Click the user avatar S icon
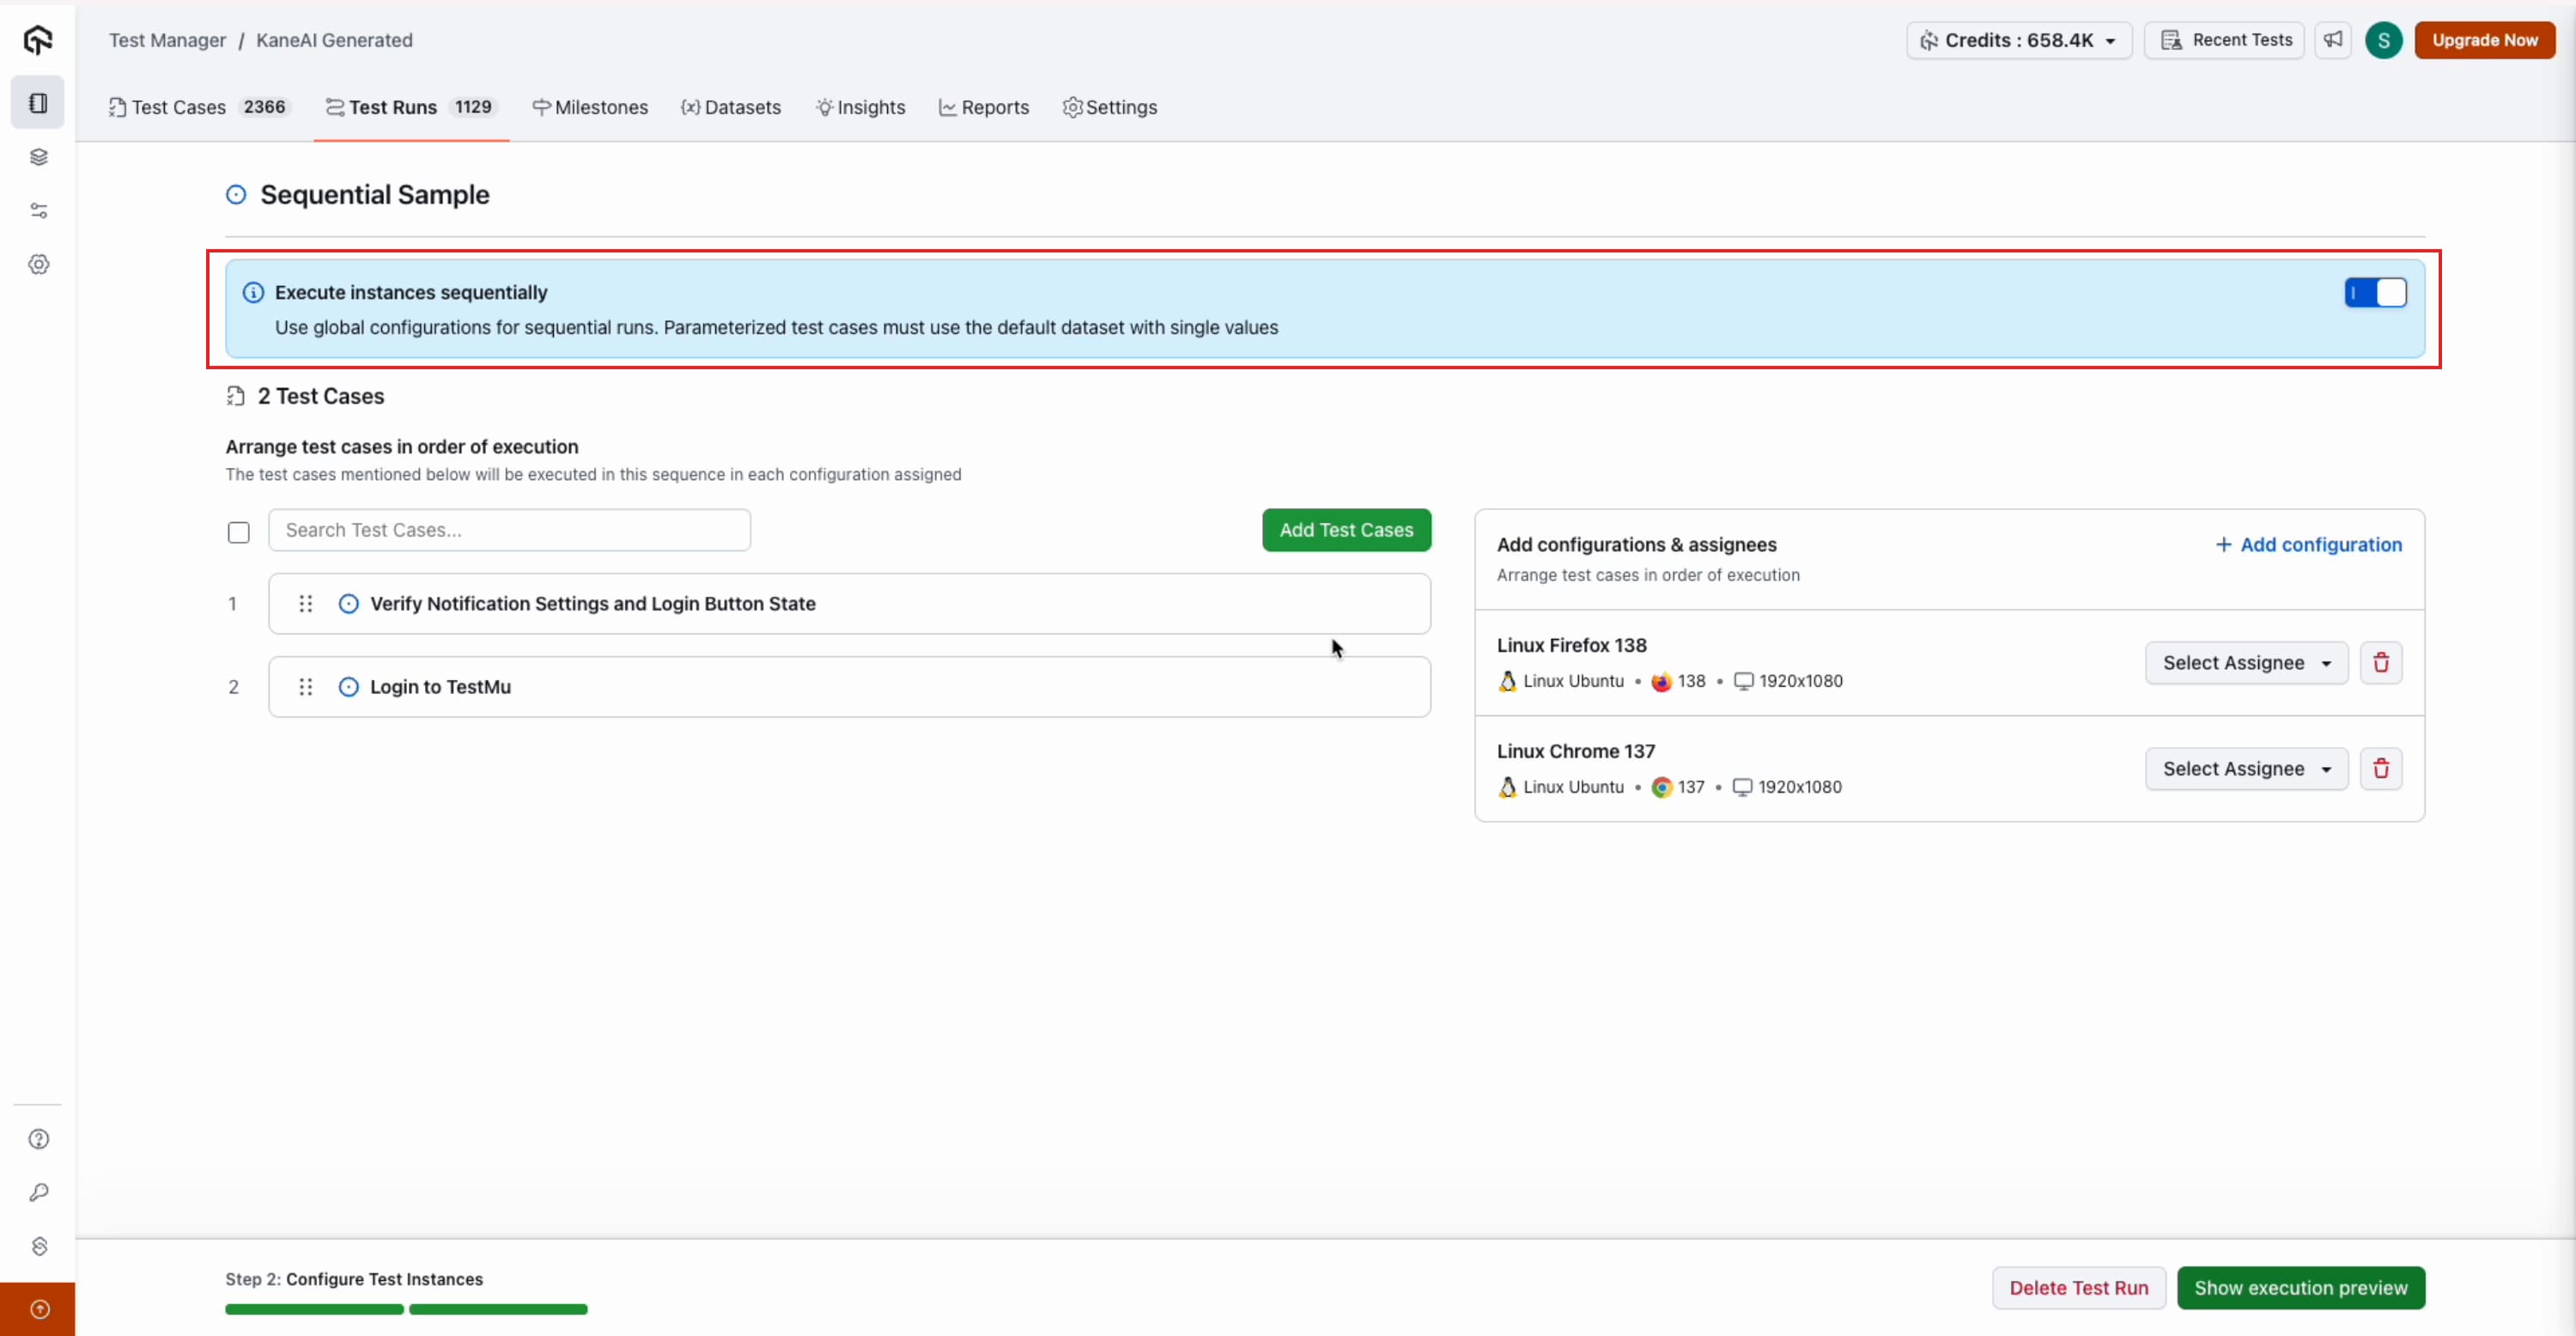The height and width of the screenshot is (1336, 2576). pyautogui.click(x=2383, y=40)
